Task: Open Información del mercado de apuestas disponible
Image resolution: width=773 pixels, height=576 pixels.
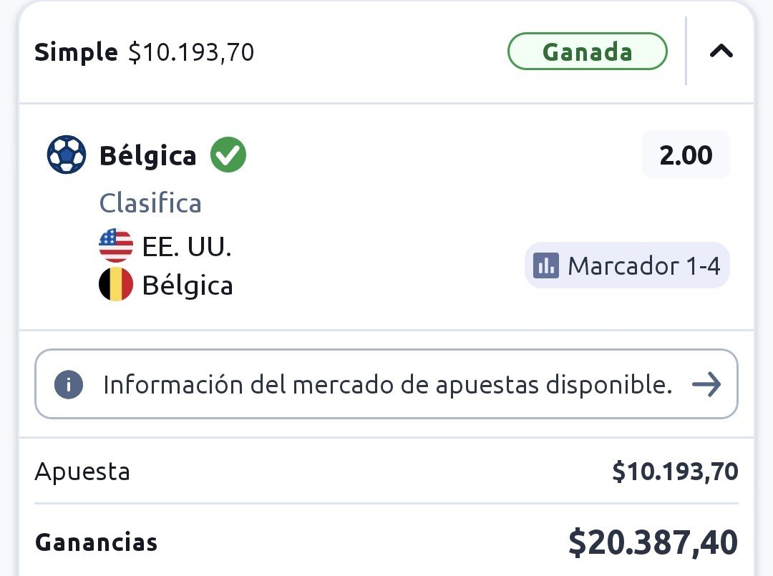Action: point(386,384)
